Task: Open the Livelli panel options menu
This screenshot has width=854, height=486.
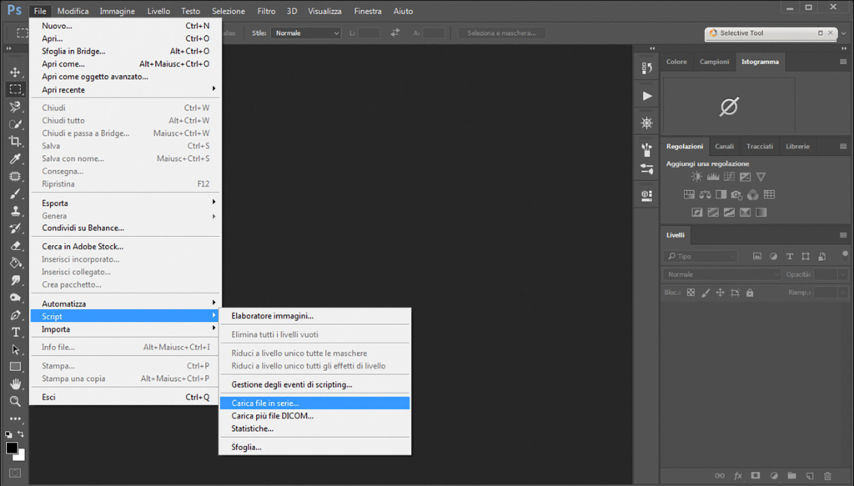Action: (843, 235)
